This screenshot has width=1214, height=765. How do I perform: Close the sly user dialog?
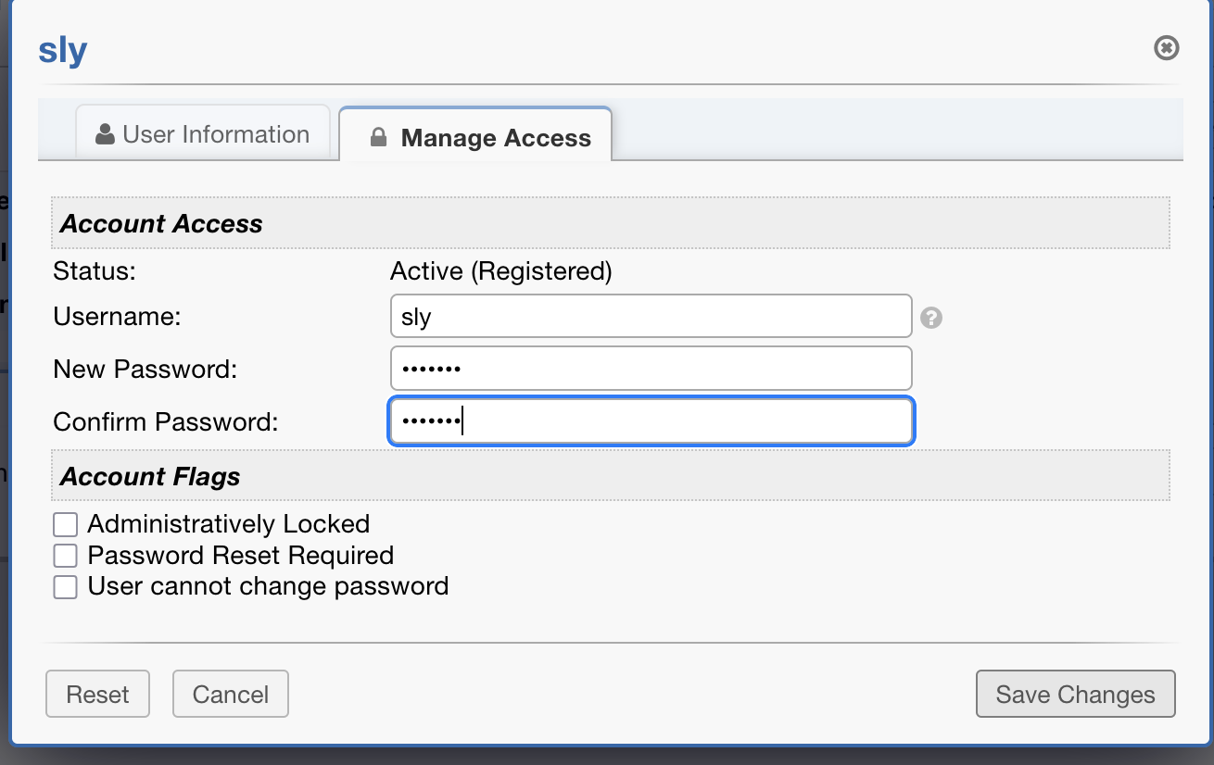1166,48
